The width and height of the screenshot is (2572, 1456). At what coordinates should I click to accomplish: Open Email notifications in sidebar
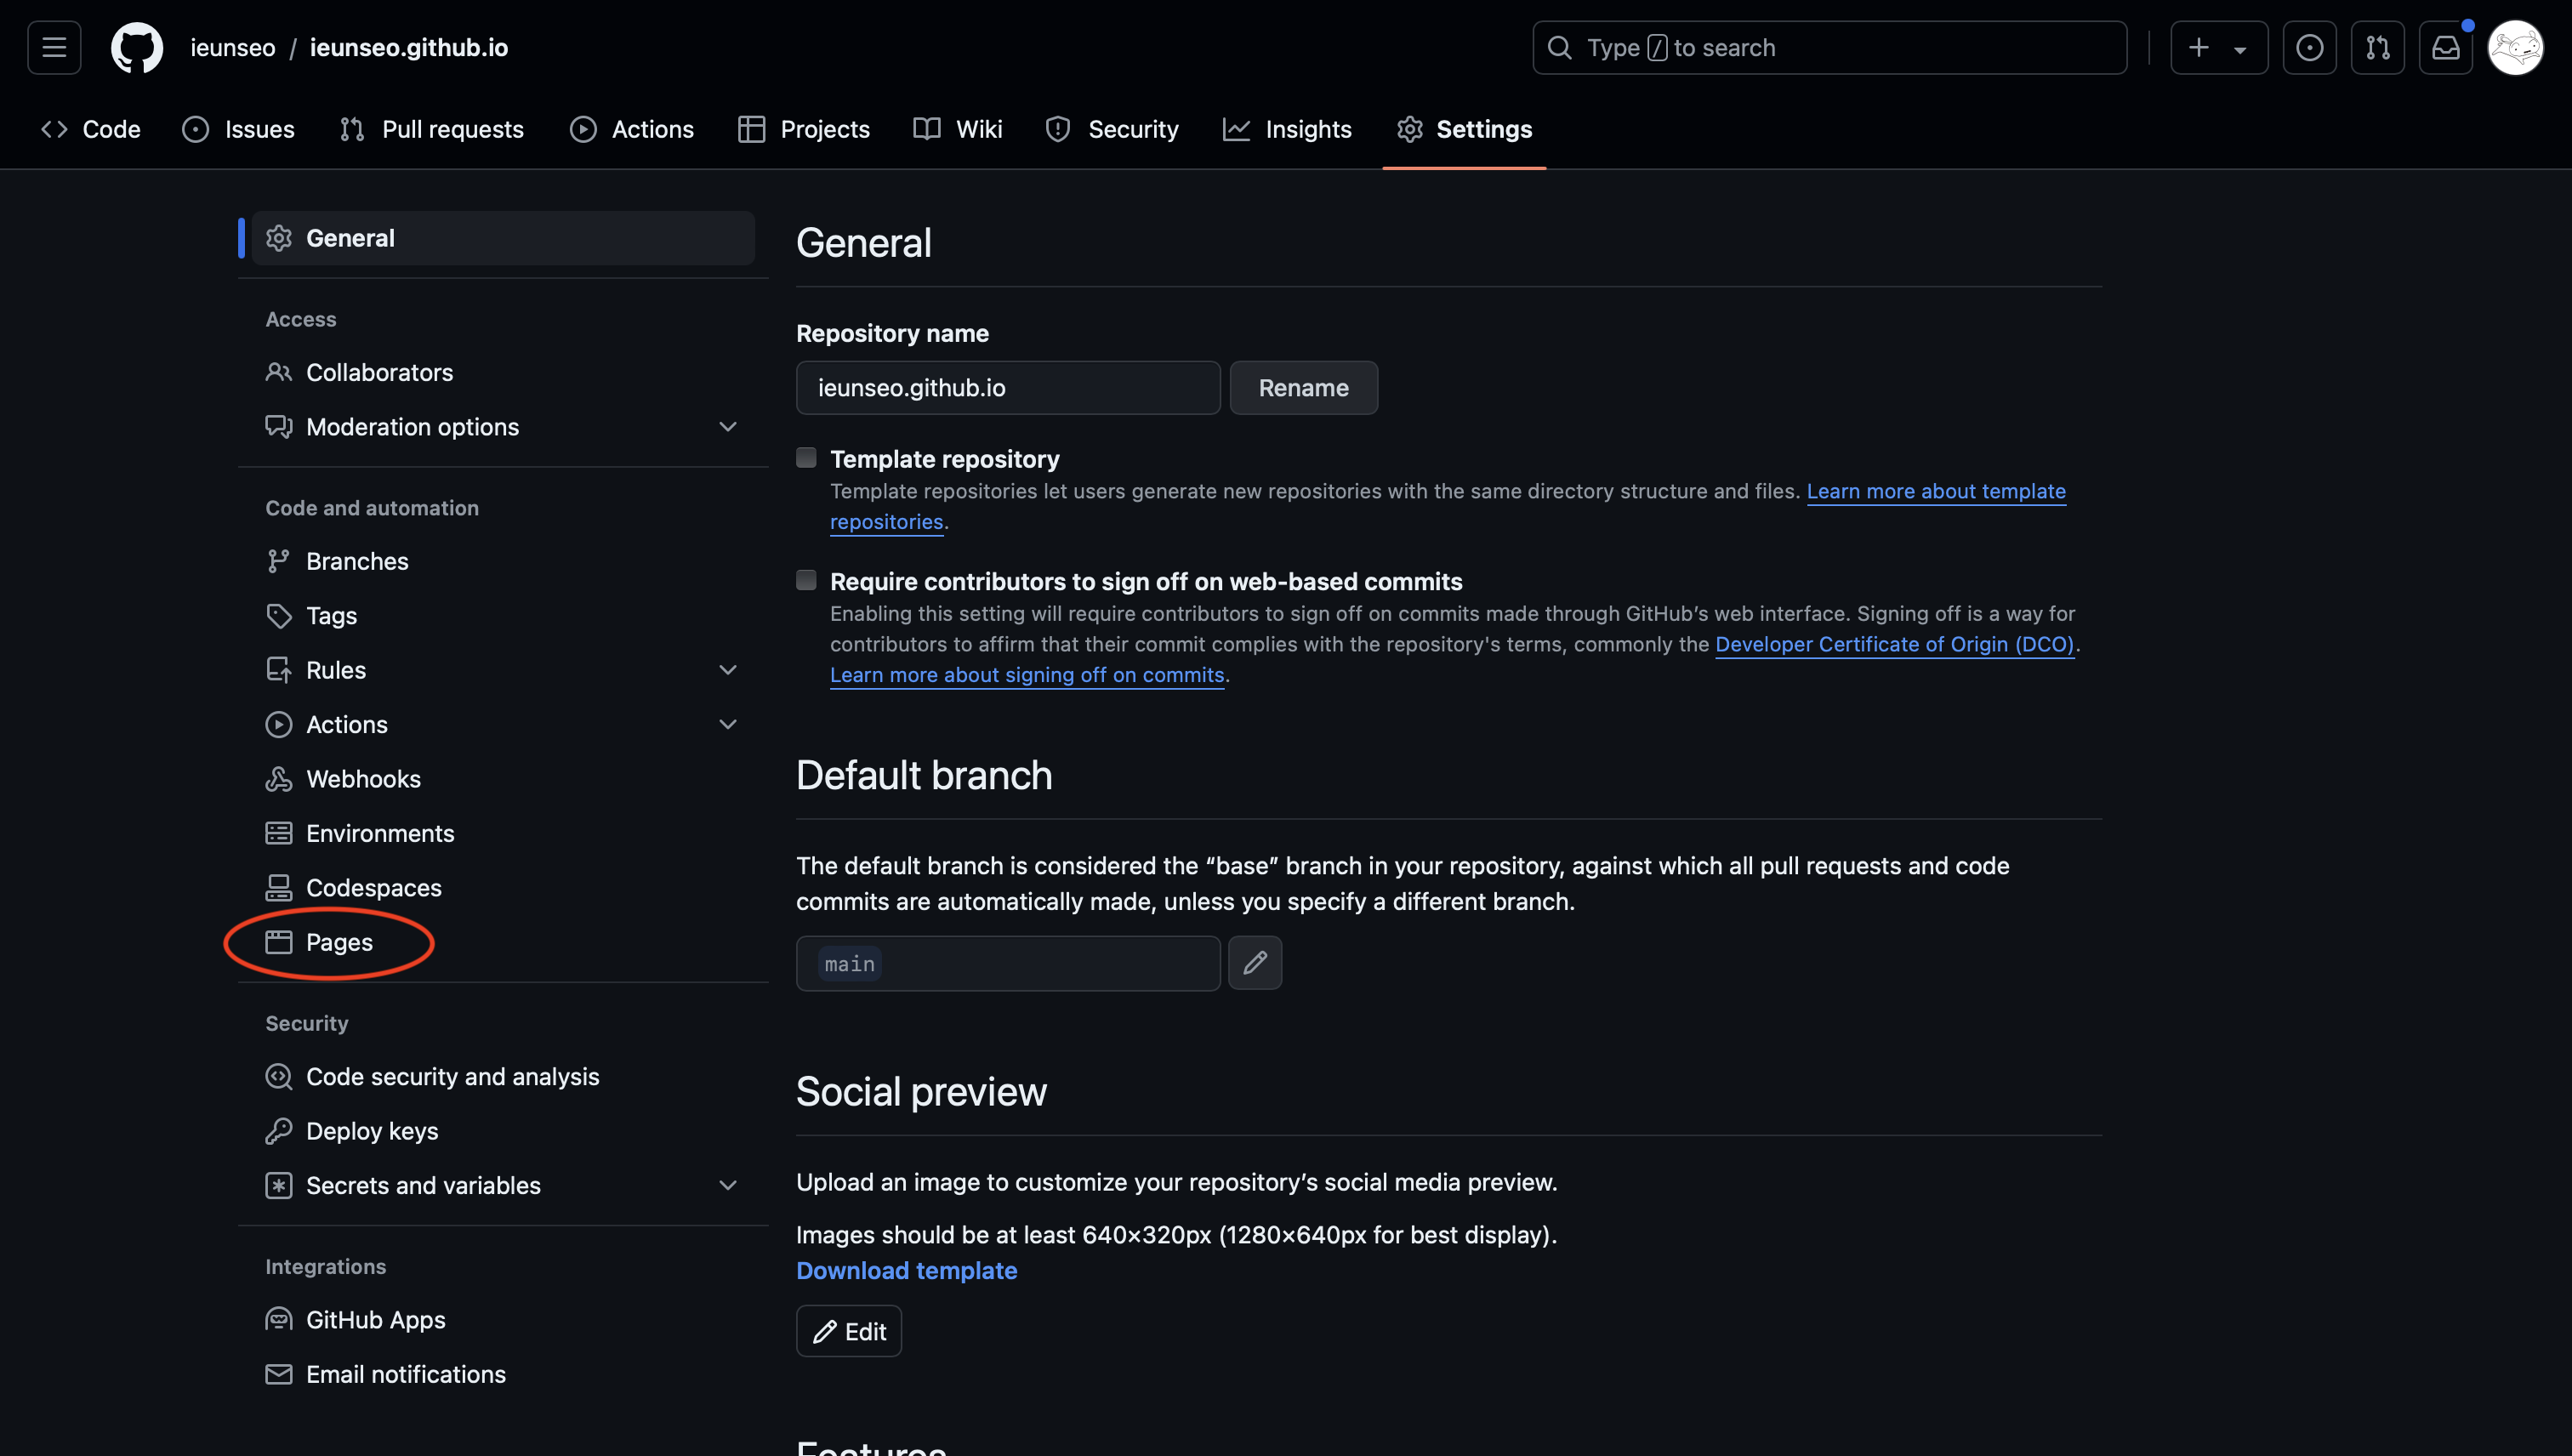(503, 1374)
